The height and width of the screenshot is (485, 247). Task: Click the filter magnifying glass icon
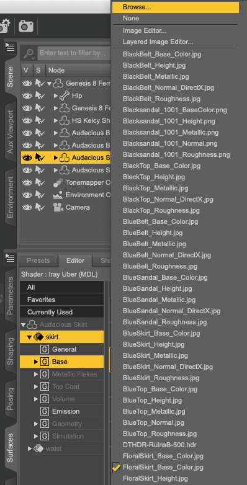[x=29, y=53]
